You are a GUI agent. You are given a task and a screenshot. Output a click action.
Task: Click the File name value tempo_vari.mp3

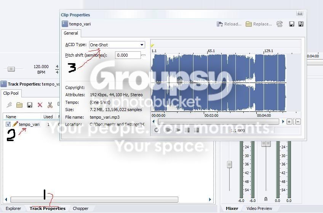(105, 117)
